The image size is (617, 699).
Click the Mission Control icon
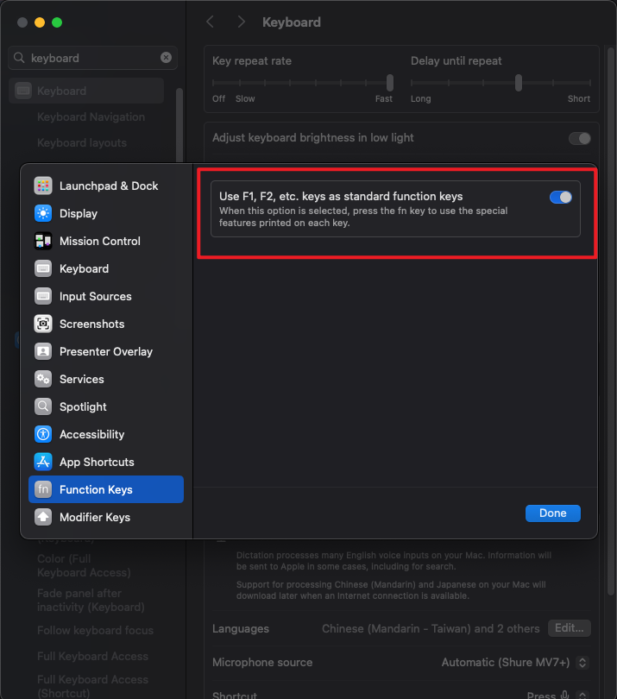pyautogui.click(x=43, y=241)
